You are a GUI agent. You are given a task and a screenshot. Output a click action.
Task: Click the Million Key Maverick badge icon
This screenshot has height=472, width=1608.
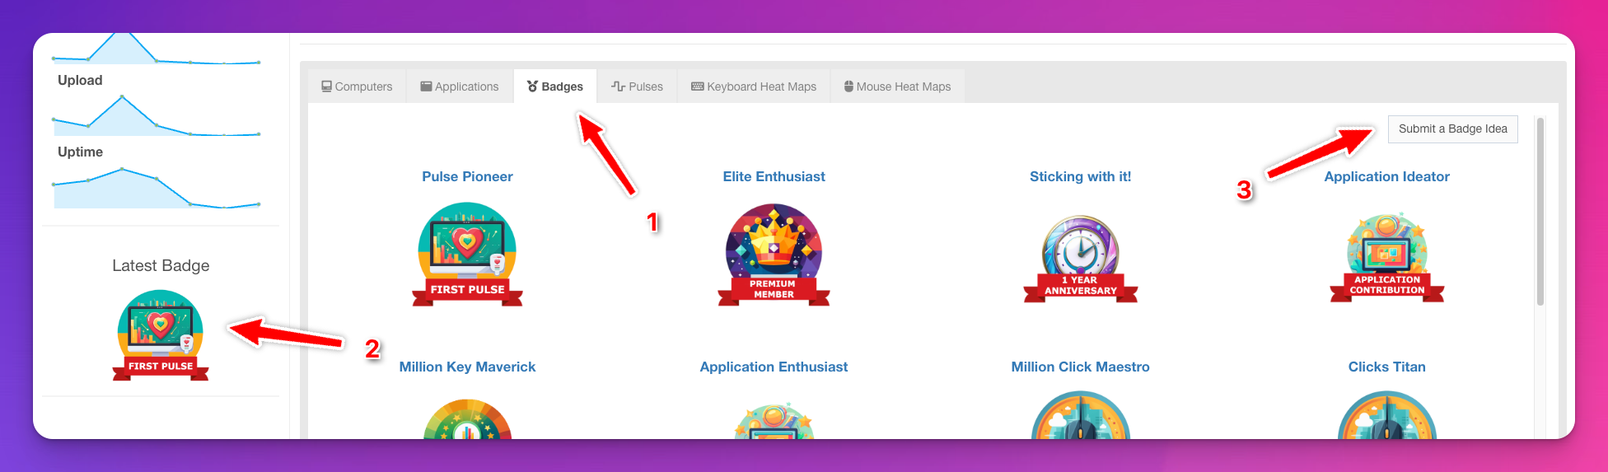[x=467, y=420]
